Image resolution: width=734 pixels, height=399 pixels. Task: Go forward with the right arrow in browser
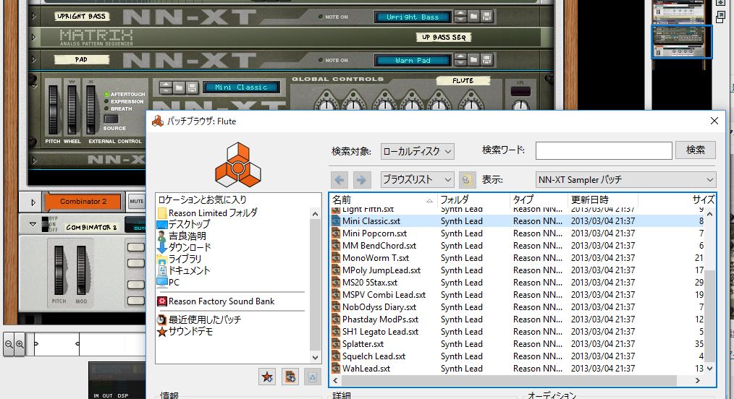(361, 179)
